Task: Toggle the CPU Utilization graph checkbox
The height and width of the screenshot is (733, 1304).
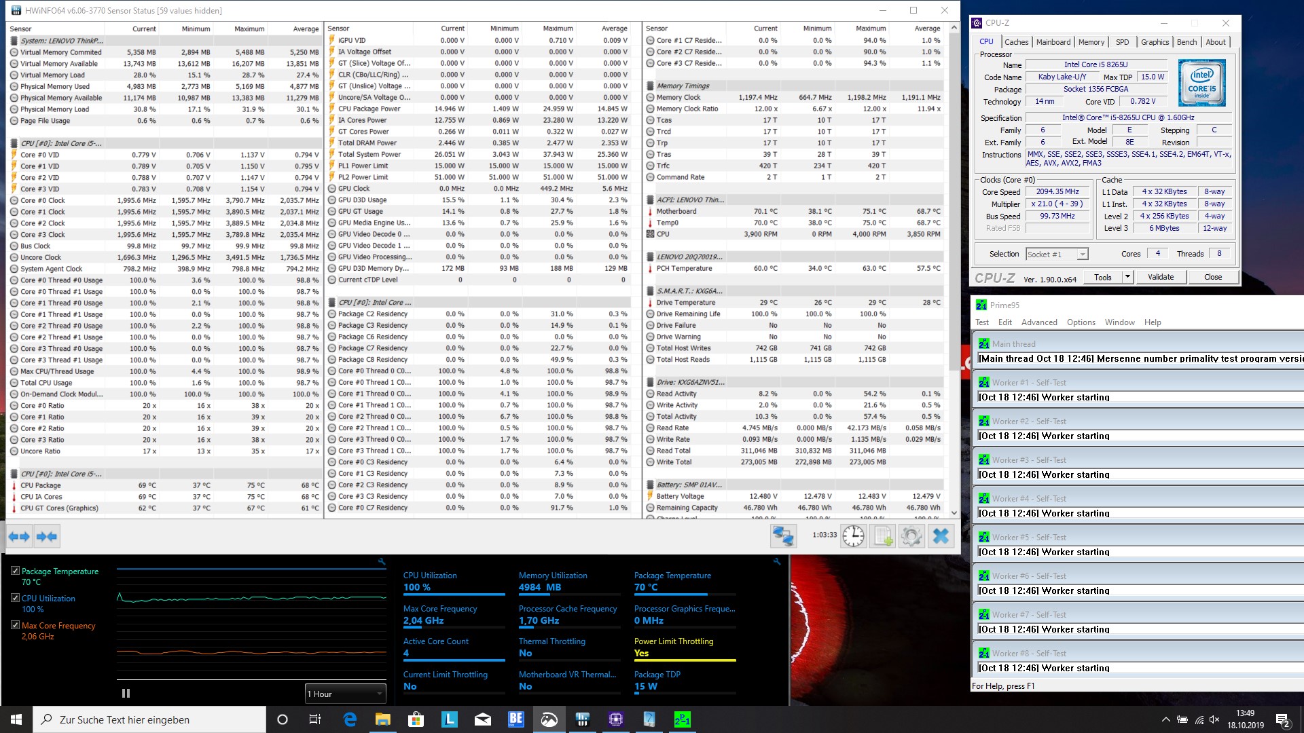Action: [x=15, y=598]
